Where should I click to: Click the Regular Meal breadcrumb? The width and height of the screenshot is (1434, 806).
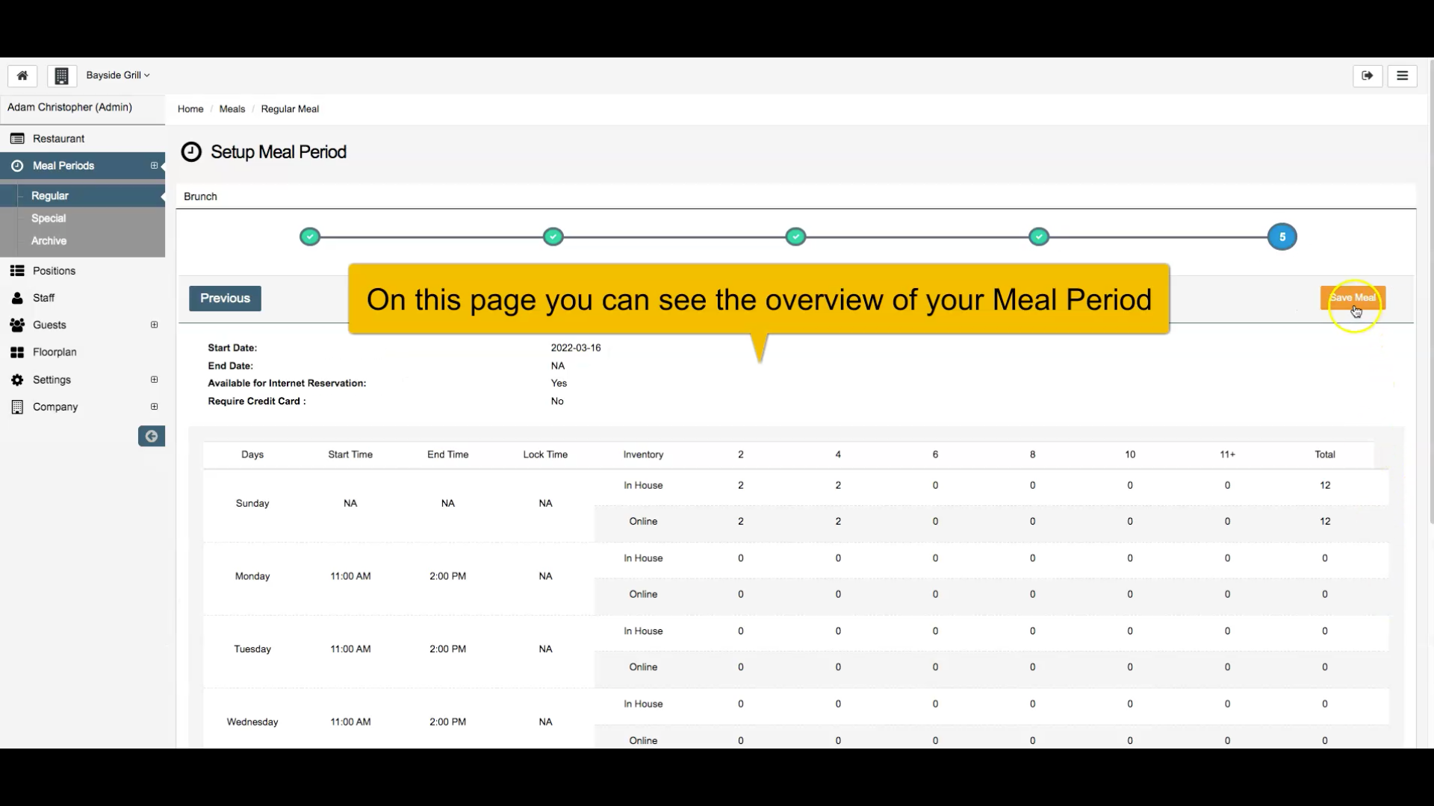(x=290, y=109)
